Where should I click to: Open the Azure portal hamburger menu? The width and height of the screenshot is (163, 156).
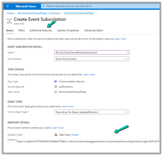point(8,6)
